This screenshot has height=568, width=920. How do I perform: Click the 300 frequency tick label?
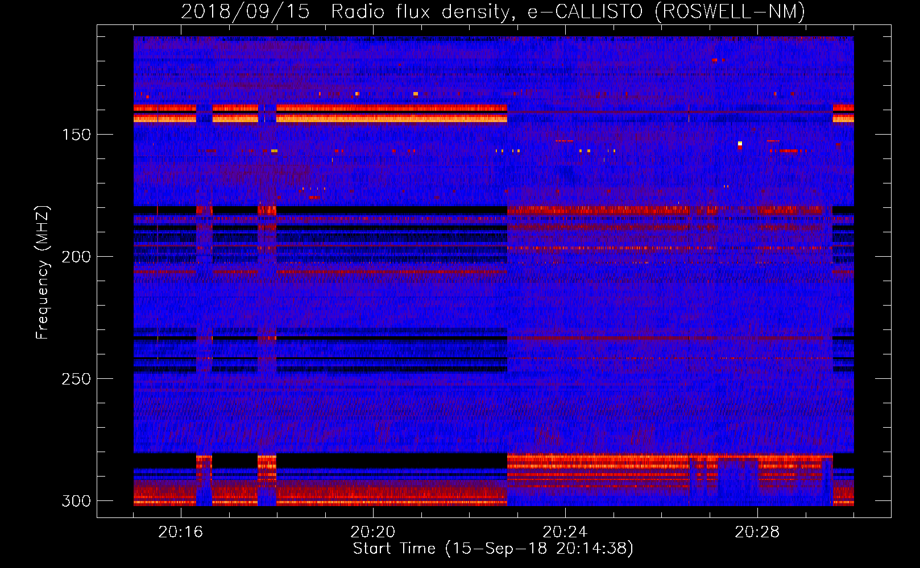pos(76,501)
